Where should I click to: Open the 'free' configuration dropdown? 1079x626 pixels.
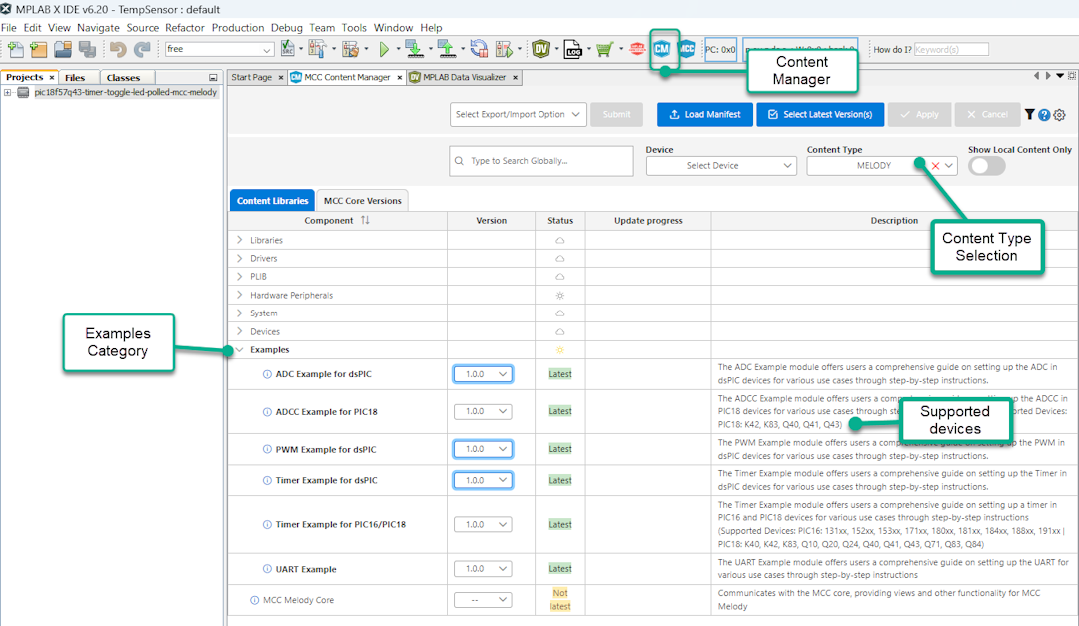click(x=219, y=50)
